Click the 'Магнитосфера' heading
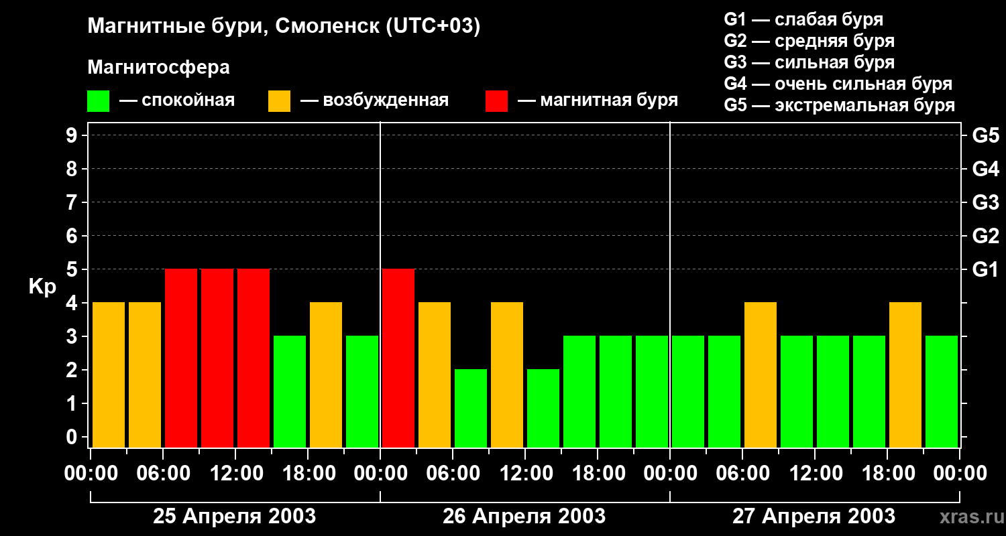The image size is (1006, 536). [158, 68]
